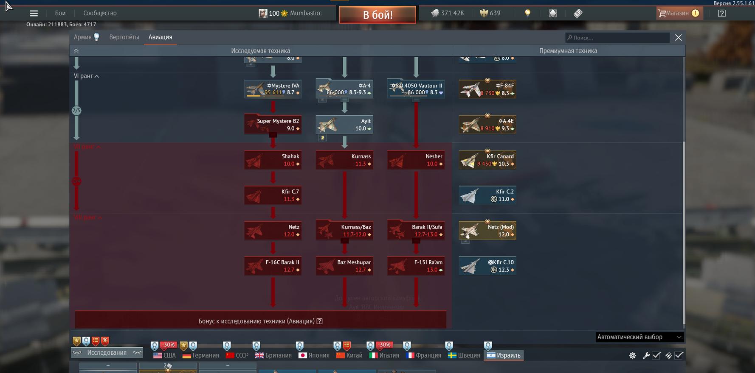Screen dimensions: 755x373
Task: Open the Магазин store button
Action: tap(678, 13)
